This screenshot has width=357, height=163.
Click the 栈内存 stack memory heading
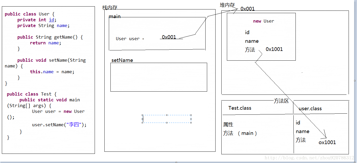(110, 8)
